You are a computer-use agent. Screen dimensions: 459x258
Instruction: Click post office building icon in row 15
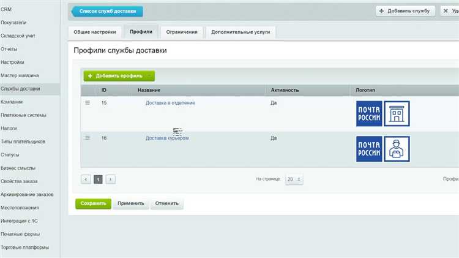(x=397, y=114)
